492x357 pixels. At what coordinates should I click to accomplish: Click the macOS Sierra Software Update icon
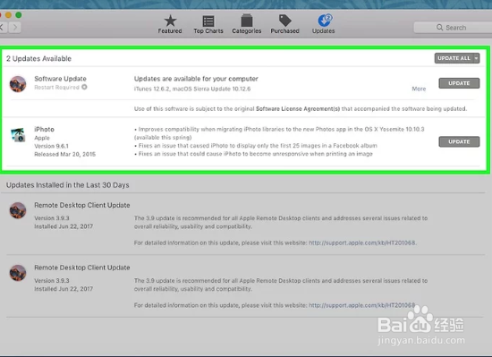point(18,84)
